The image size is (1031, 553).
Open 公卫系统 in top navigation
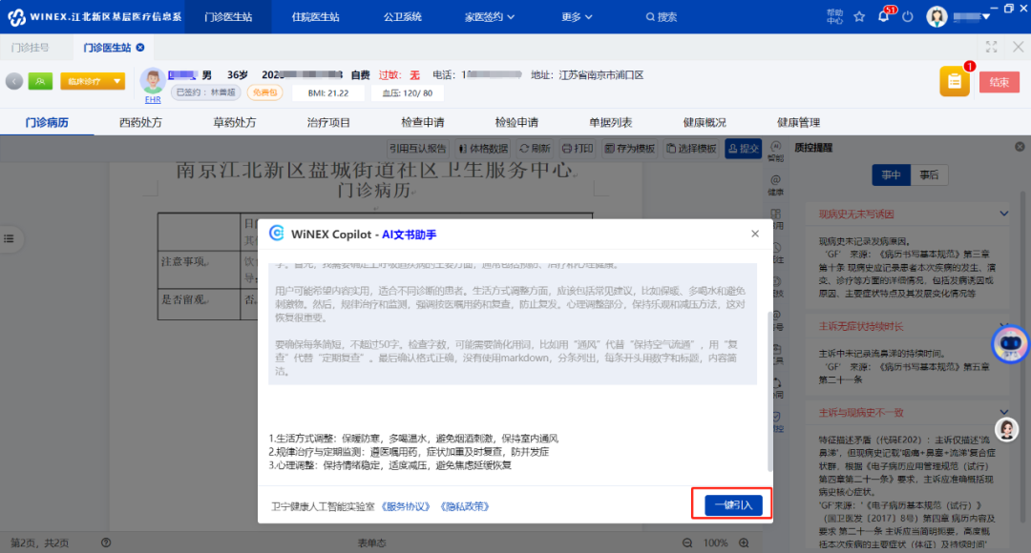coord(403,17)
